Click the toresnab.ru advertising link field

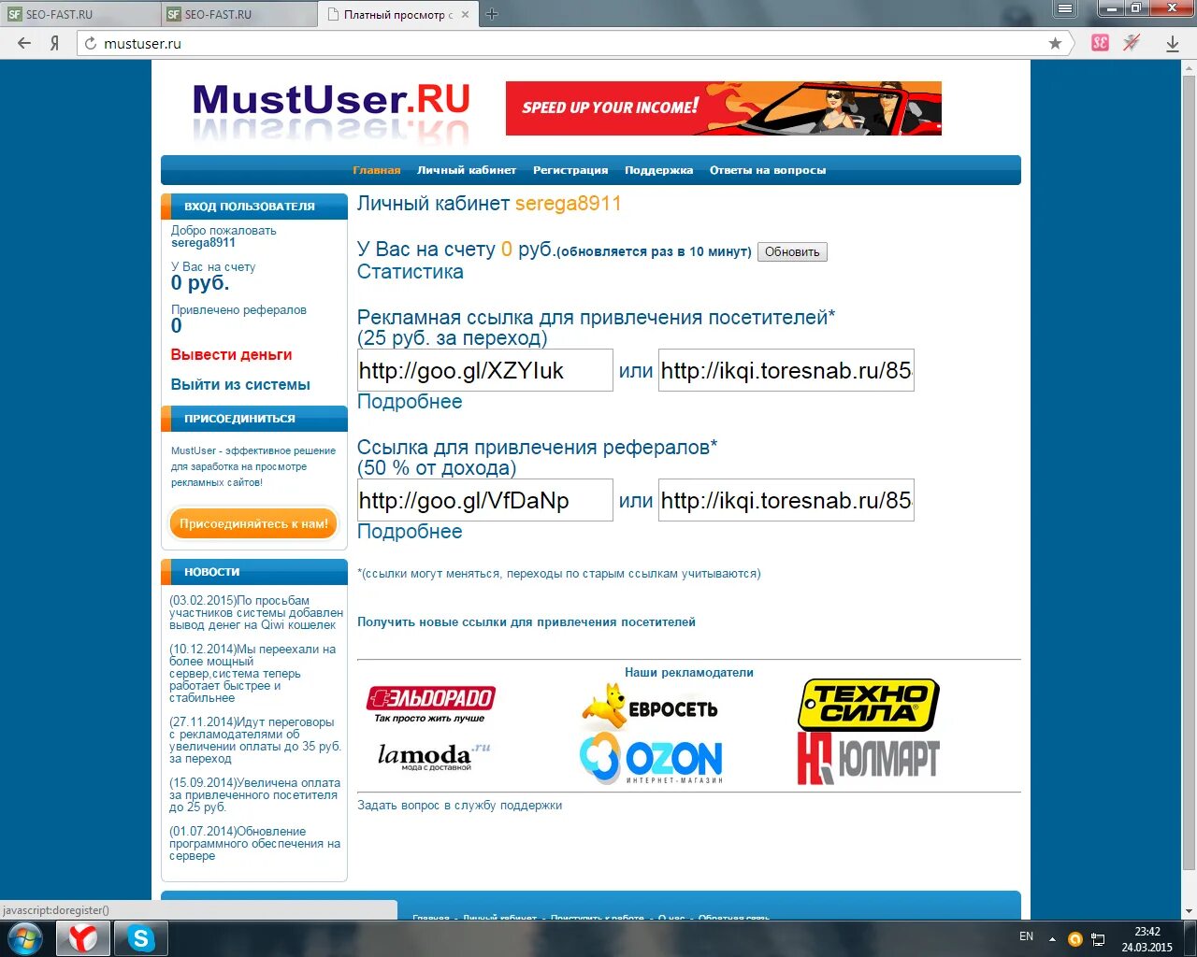tap(786, 370)
